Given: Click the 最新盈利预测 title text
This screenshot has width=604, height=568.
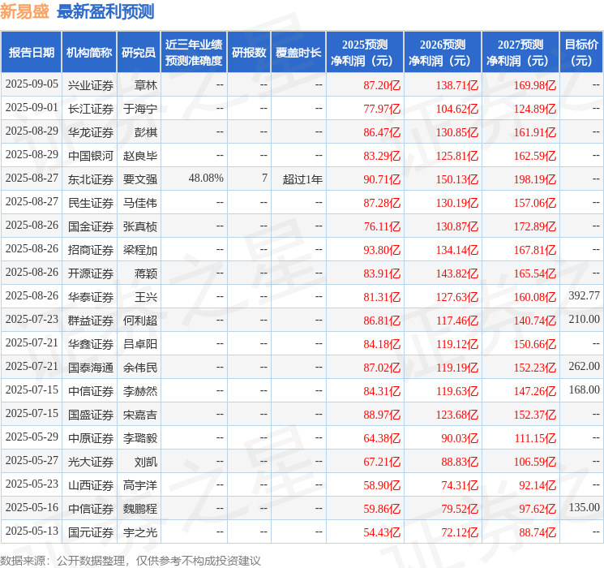Looking at the screenshot, I should coord(105,11).
